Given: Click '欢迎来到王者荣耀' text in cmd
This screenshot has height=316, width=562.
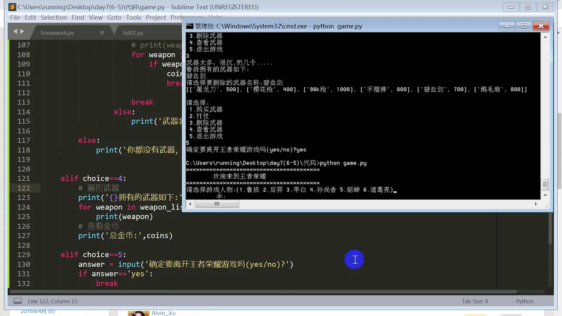Looking at the screenshot, I should click(240, 176).
